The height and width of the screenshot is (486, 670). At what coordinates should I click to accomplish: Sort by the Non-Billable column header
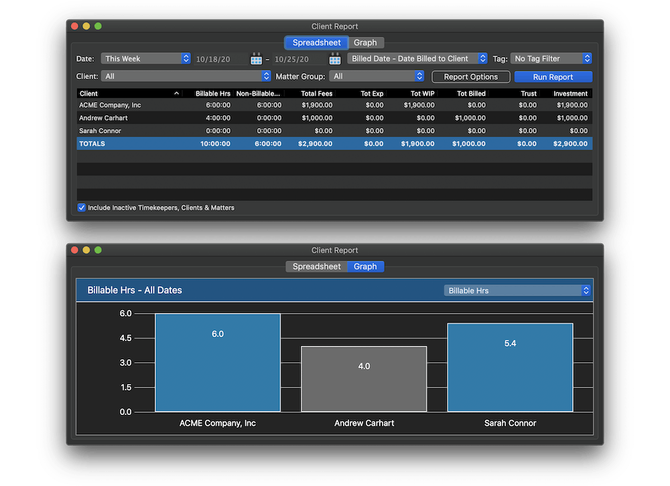tap(258, 93)
